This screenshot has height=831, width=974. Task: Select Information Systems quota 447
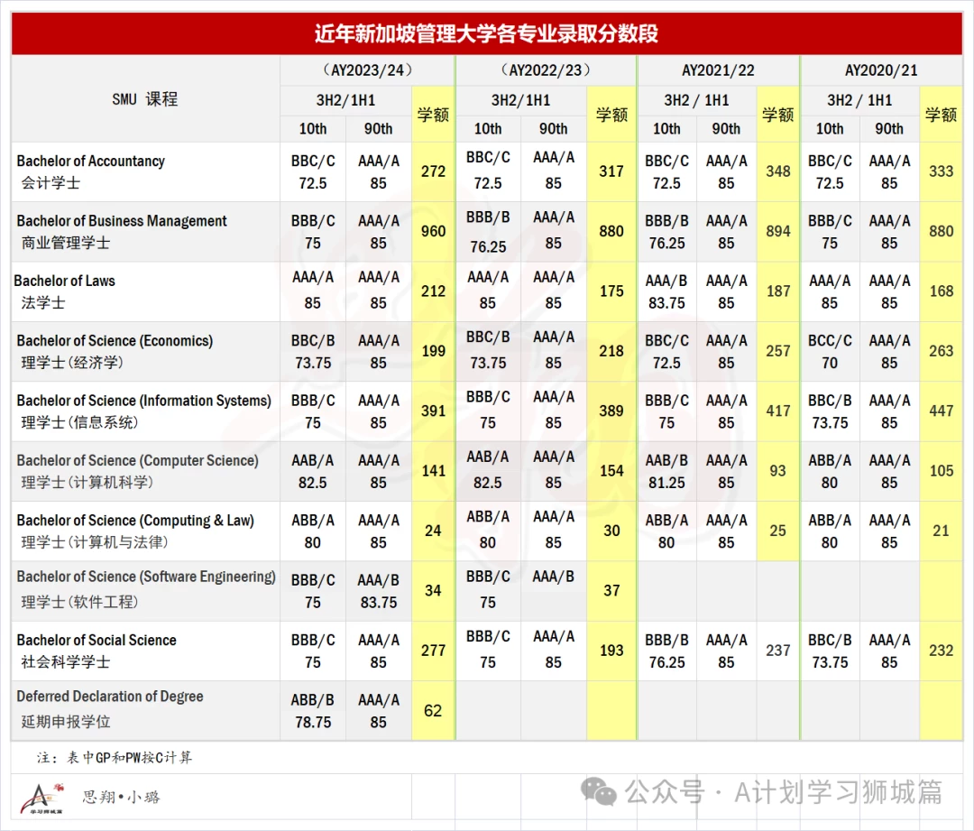[941, 411]
